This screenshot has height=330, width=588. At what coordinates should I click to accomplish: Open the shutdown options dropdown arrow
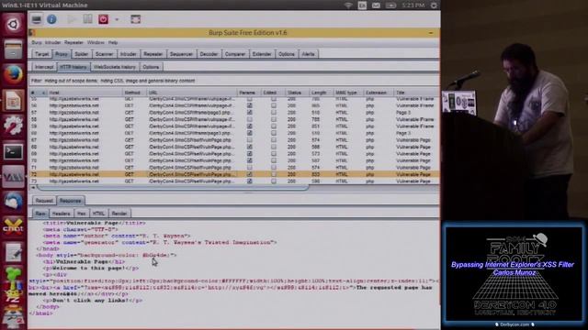click(x=117, y=19)
